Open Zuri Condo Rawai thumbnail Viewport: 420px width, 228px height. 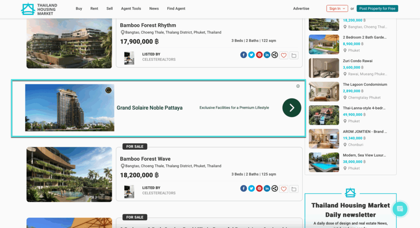coord(324,68)
